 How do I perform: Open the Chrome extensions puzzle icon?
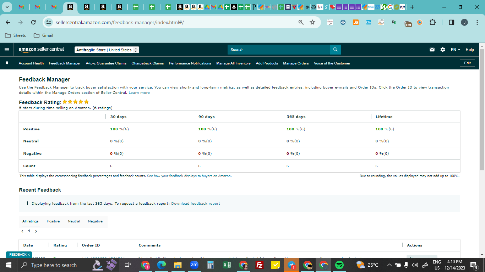point(432,22)
